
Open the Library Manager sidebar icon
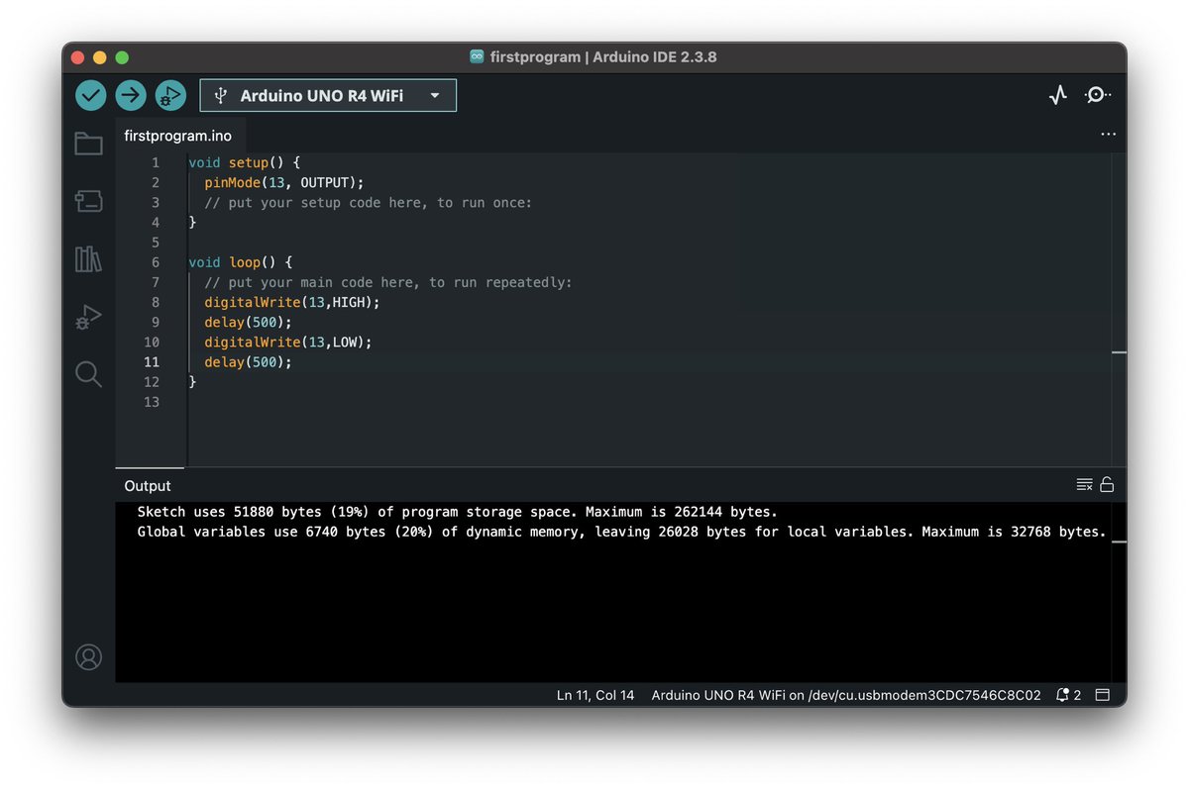(88, 259)
